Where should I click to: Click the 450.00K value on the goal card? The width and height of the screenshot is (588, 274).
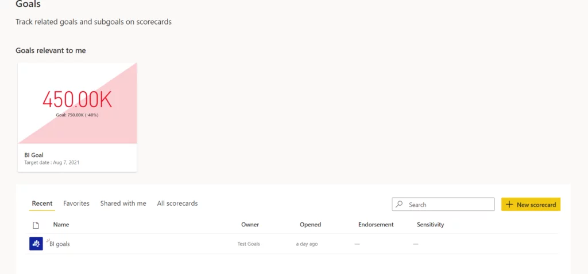click(x=78, y=99)
